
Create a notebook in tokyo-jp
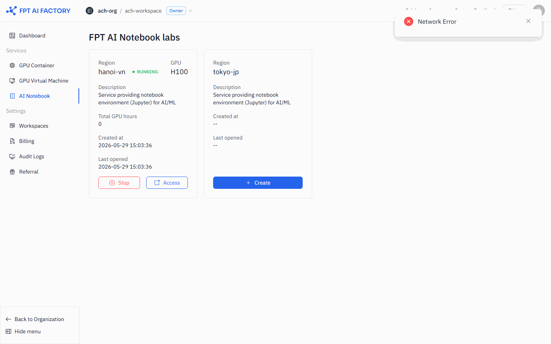point(258,183)
